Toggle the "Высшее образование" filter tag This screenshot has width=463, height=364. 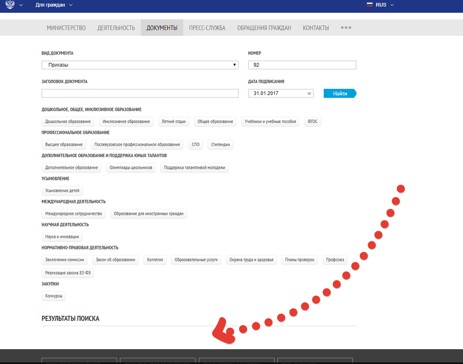point(64,145)
